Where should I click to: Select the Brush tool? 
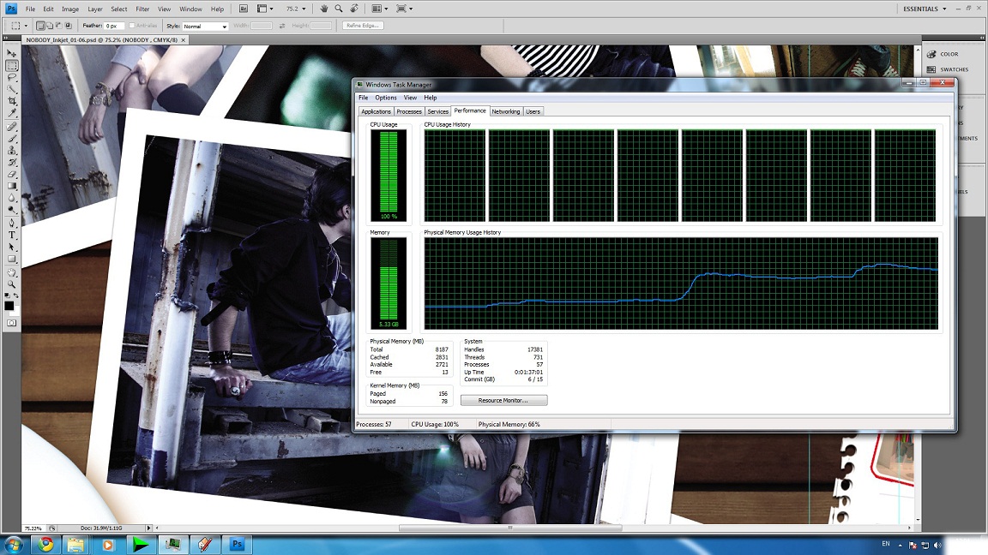[12, 139]
